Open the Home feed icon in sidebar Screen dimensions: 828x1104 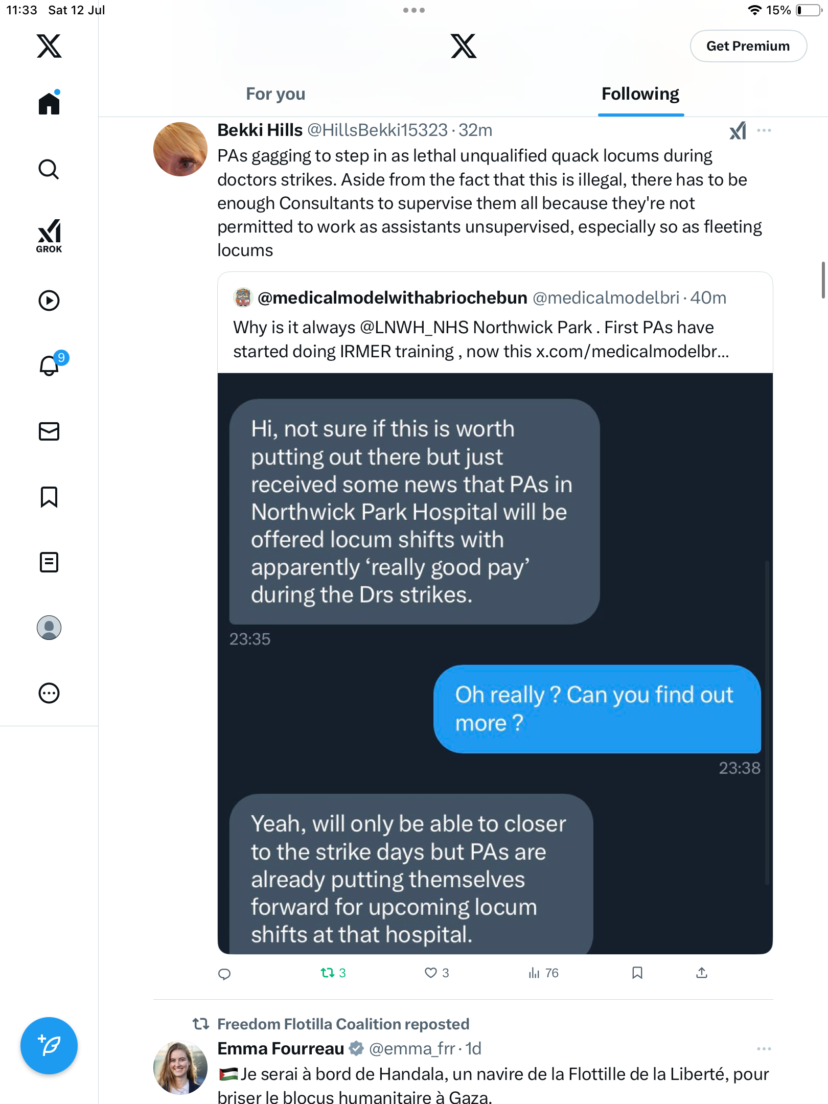(x=49, y=103)
